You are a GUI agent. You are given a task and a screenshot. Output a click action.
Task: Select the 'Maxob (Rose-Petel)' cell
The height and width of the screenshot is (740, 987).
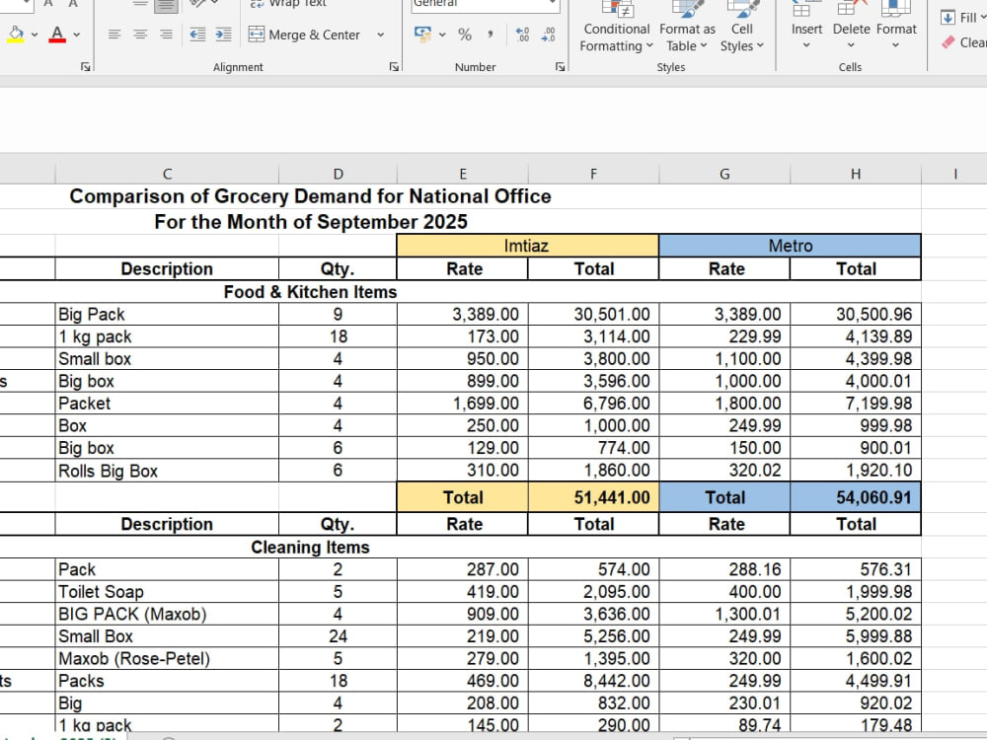167,658
